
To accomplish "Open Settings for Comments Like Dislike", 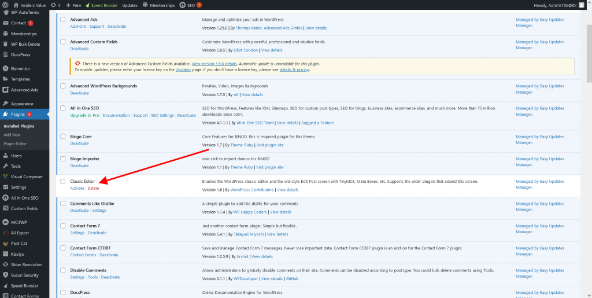I will coord(99,211).
